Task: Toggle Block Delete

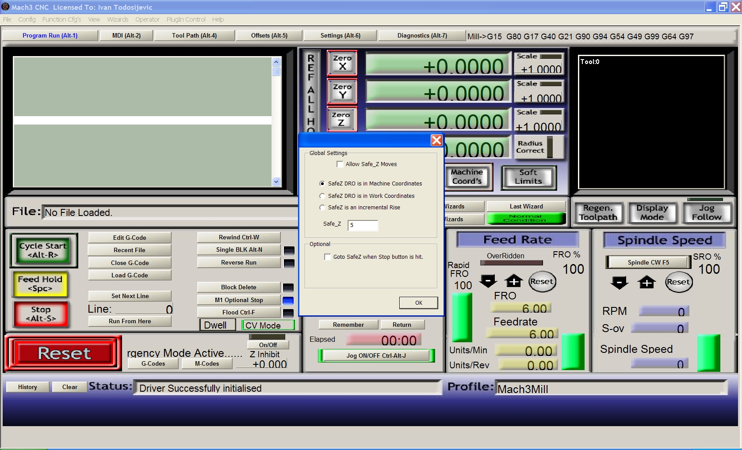Action: point(239,287)
